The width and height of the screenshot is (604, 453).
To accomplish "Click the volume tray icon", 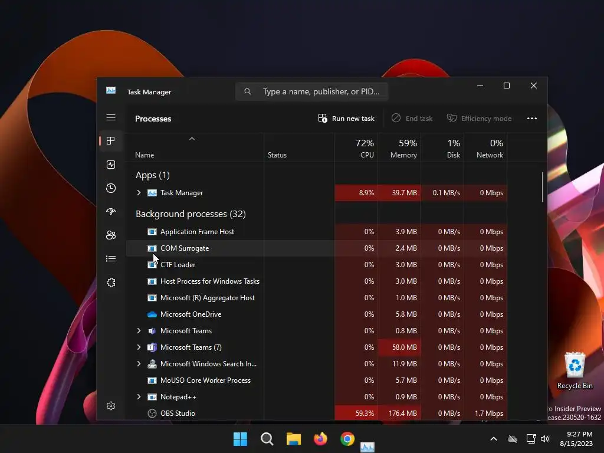I will click(x=544, y=439).
